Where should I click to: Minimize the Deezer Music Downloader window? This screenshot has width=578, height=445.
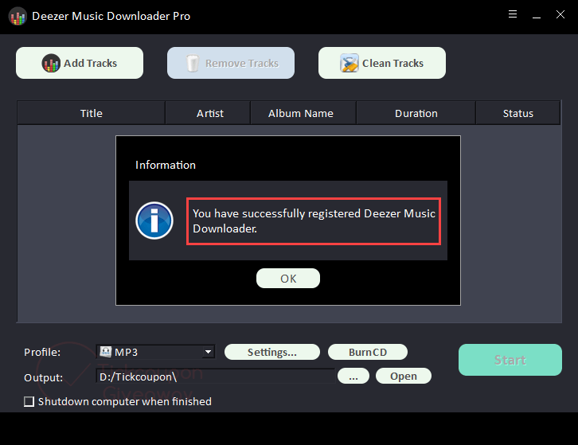(x=537, y=17)
